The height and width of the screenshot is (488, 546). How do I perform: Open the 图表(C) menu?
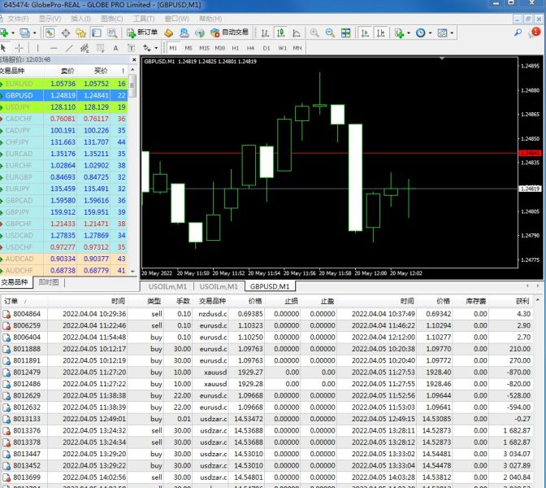pos(113,18)
